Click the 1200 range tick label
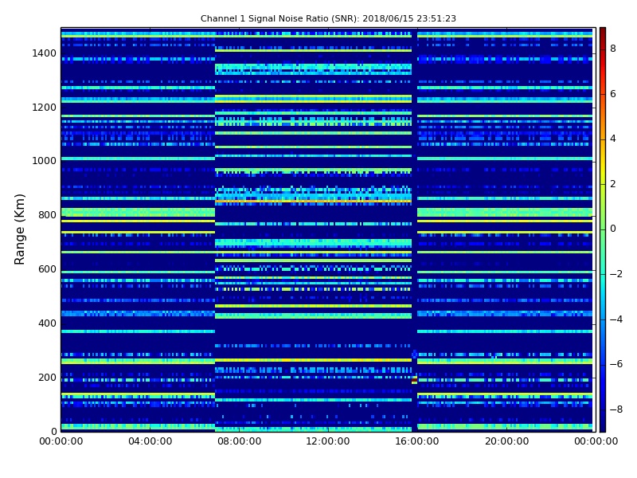This screenshot has height=478, width=637. click(x=44, y=108)
